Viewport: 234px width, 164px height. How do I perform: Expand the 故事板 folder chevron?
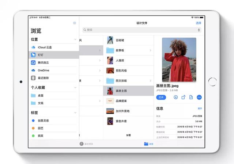150,50
